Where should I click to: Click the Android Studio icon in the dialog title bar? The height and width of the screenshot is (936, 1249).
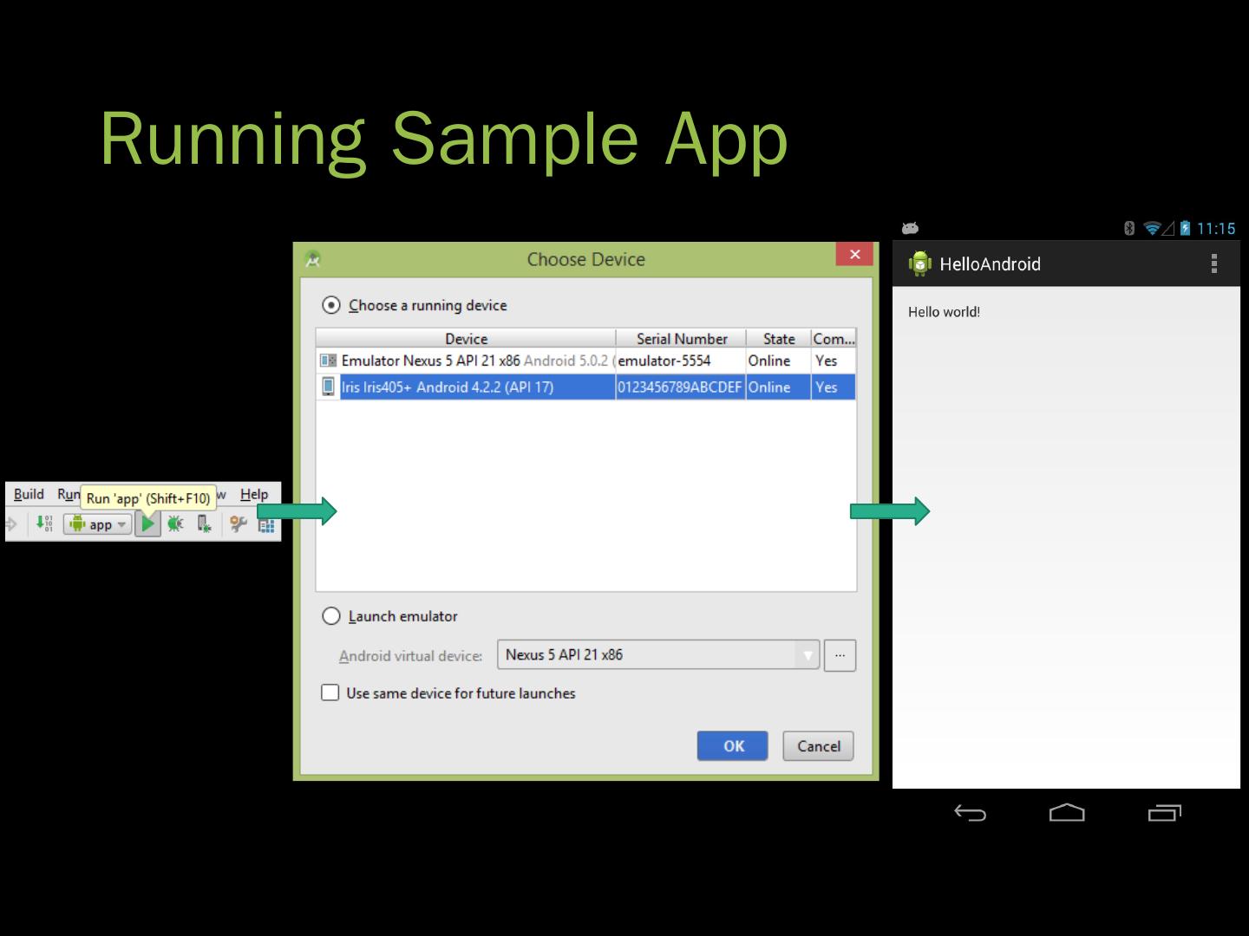click(x=313, y=259)
